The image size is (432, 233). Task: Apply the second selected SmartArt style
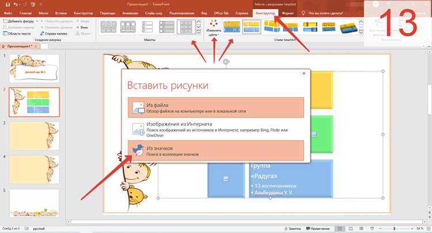252,27
